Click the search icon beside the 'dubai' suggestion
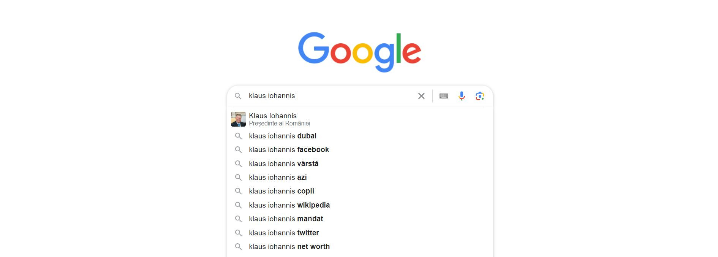This screenshot has height=257, width=718. [x=238, y=136]
